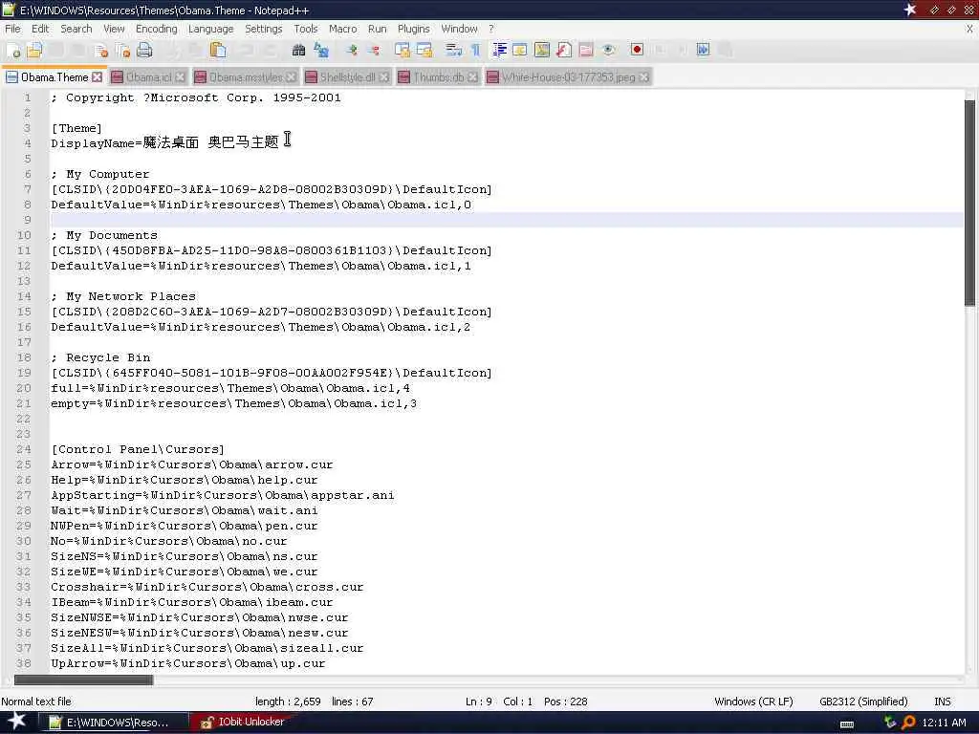This screenshot has height=734, width=979.
Task: Close the Shellstyle.dll tab
Action: pyautogui.click(x=384, y=76)
